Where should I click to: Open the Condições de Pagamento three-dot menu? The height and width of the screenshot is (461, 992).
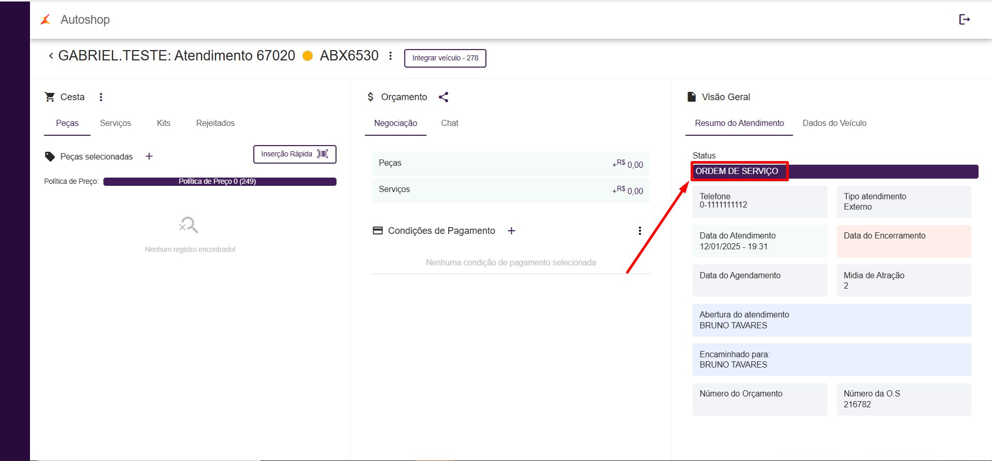click(x=640, y=231)
